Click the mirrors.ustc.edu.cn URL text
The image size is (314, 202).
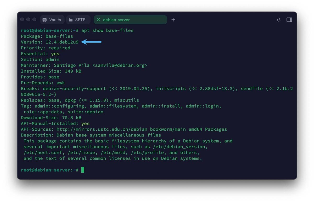pyautogui.click(x=102, y=129)
